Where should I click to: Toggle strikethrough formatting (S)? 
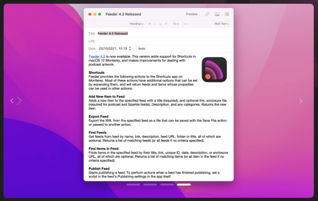tap(166, 24)
